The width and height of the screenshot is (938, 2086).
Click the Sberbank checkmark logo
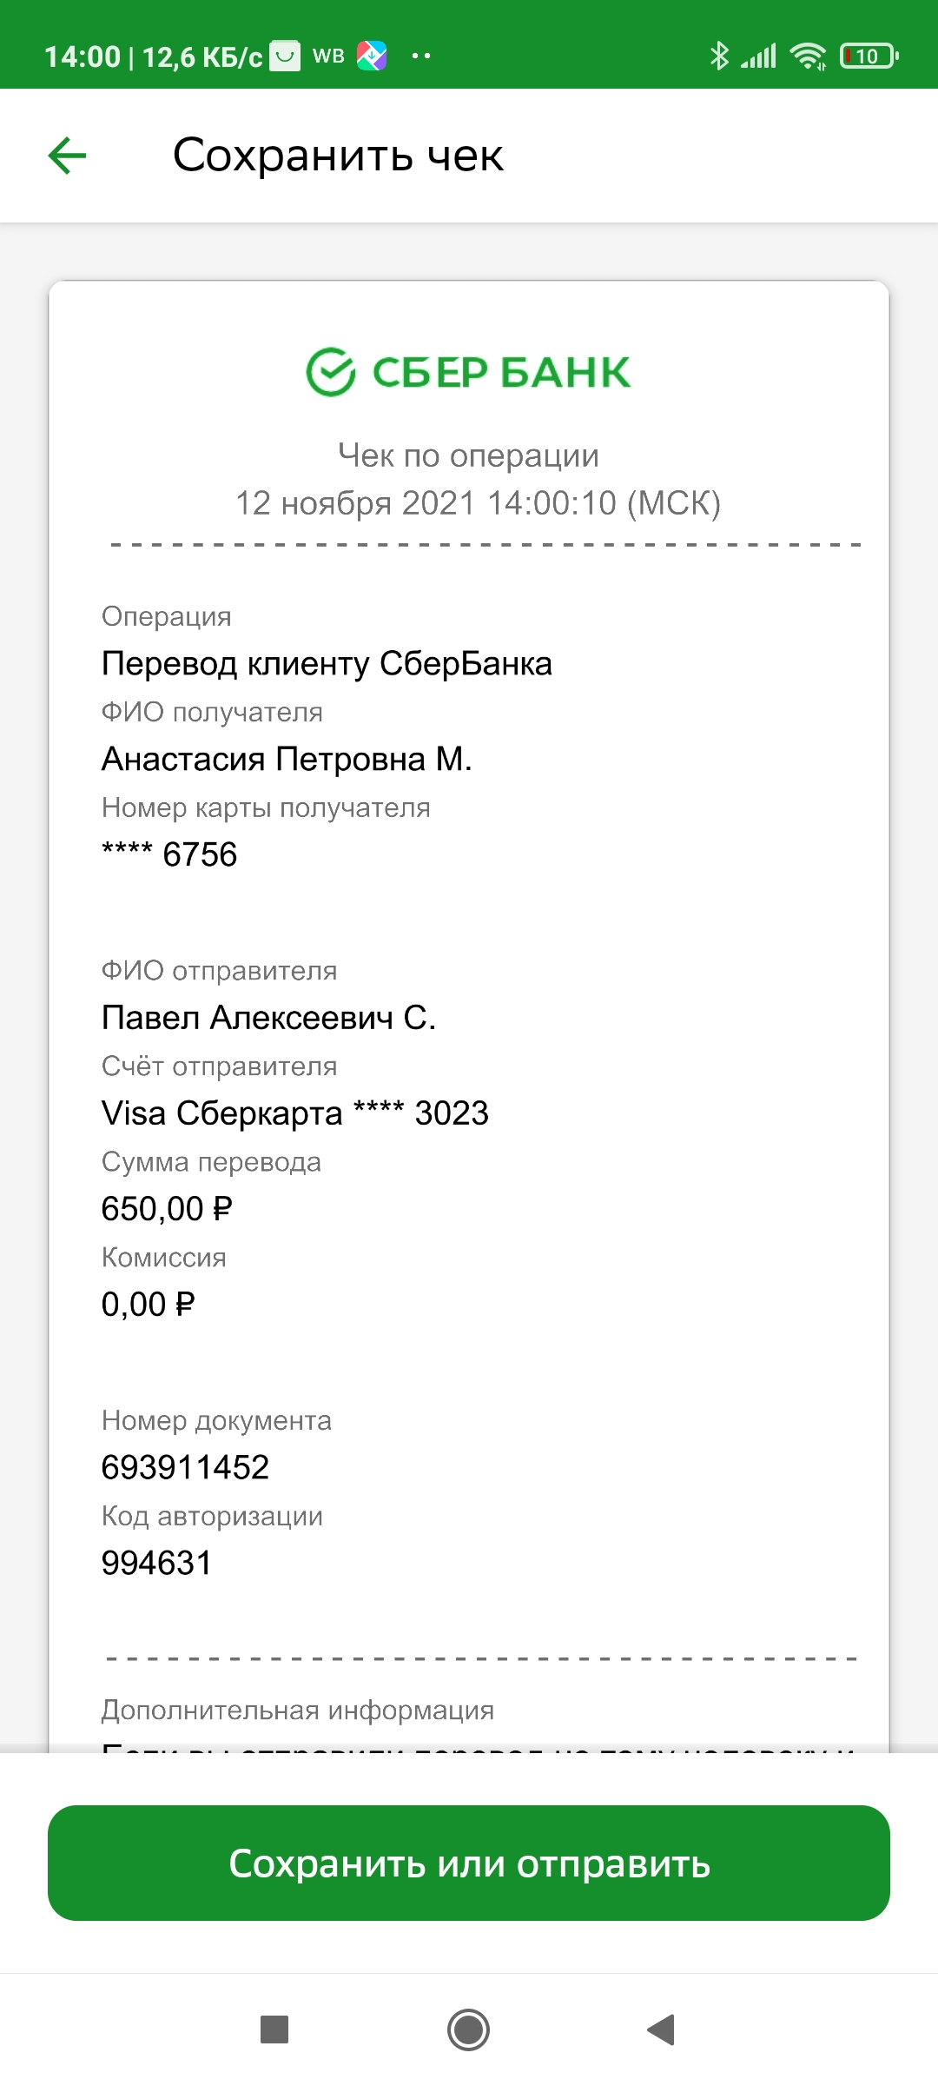point(331,372)
